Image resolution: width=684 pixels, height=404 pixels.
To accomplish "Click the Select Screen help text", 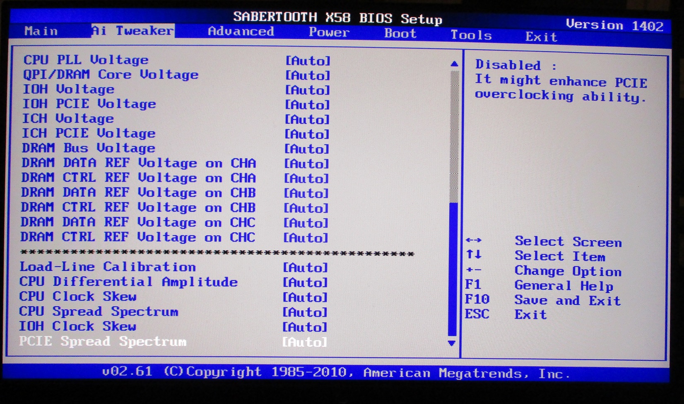I will [x=568, y=241].
